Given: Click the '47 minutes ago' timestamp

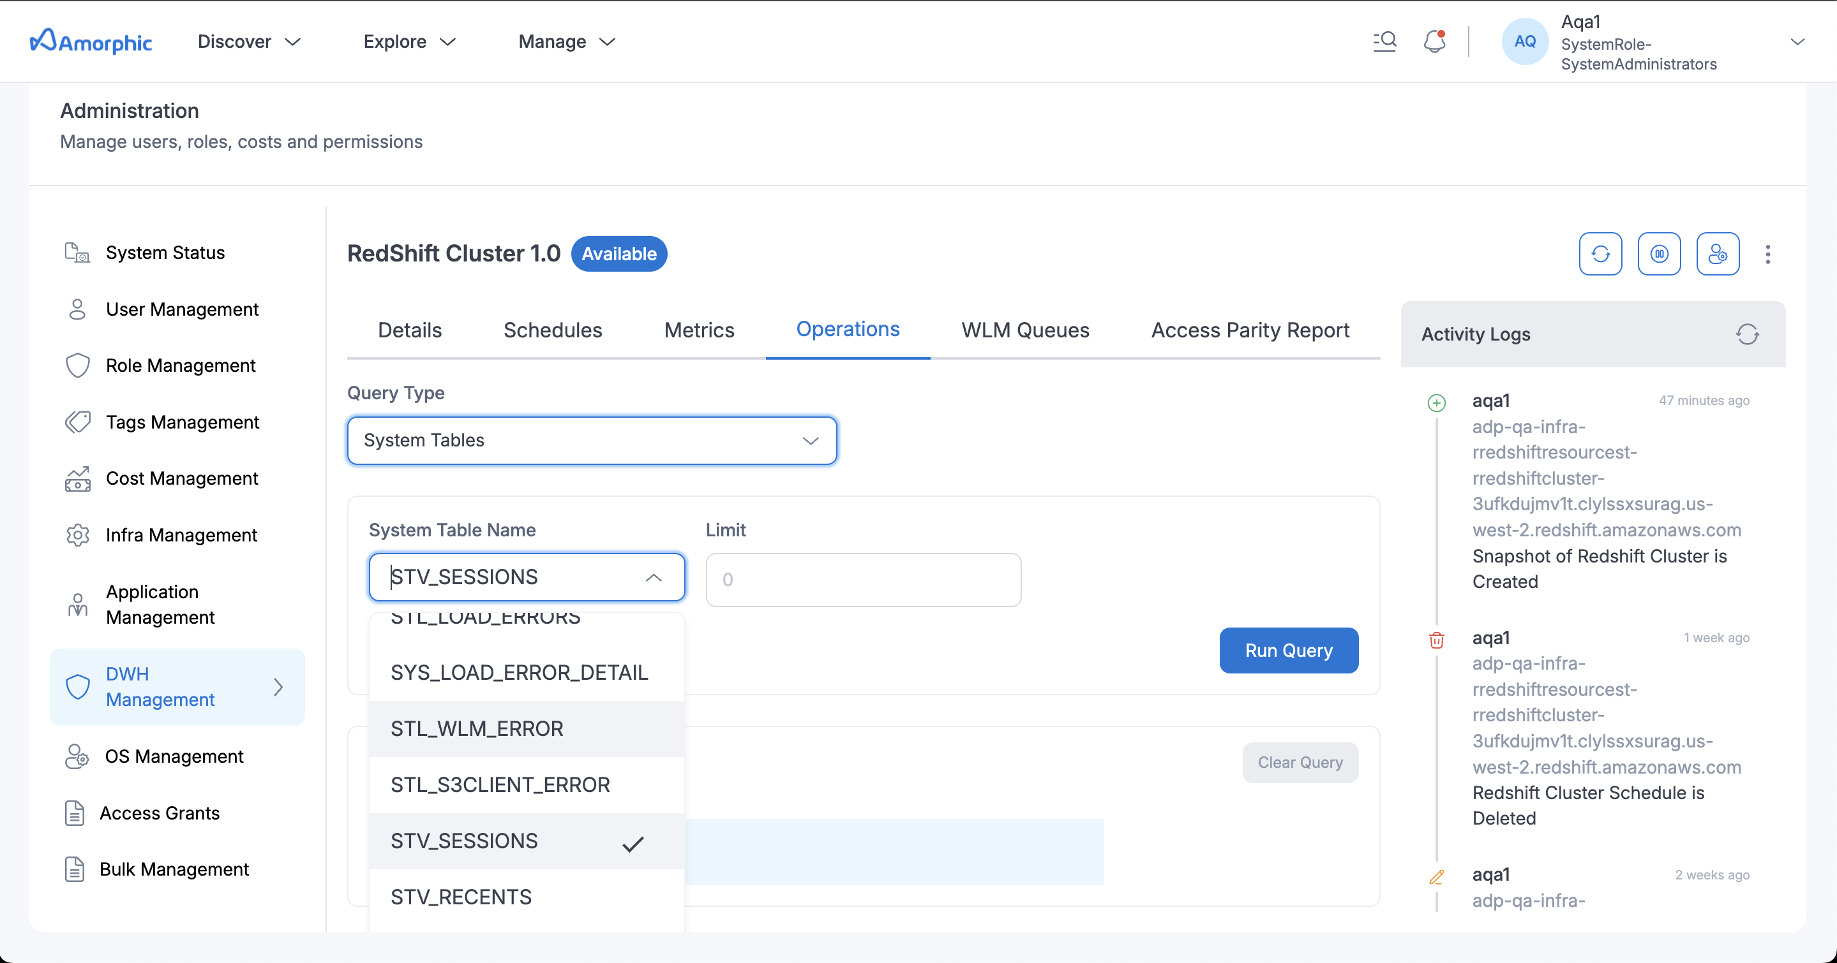Looking at the screenshot, I should click(1704, 401).
